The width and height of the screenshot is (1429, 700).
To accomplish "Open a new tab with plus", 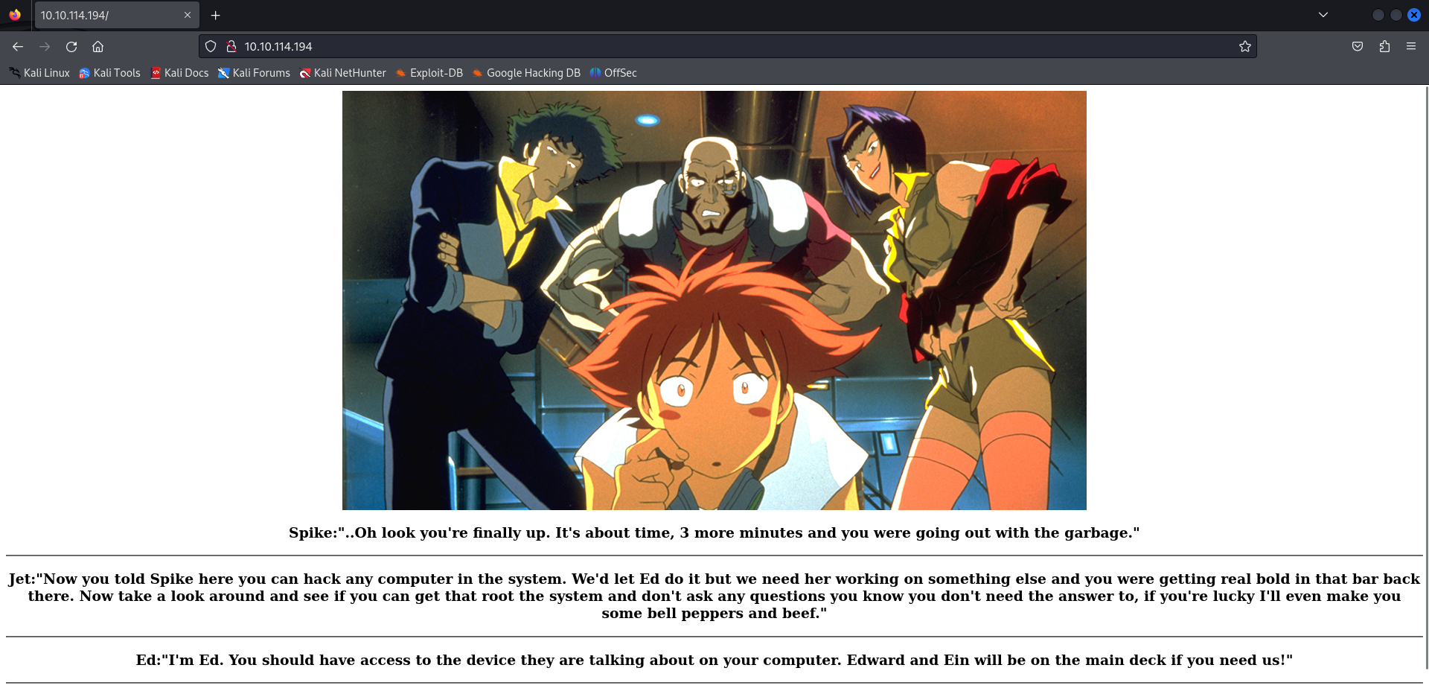I will (215, 15).
